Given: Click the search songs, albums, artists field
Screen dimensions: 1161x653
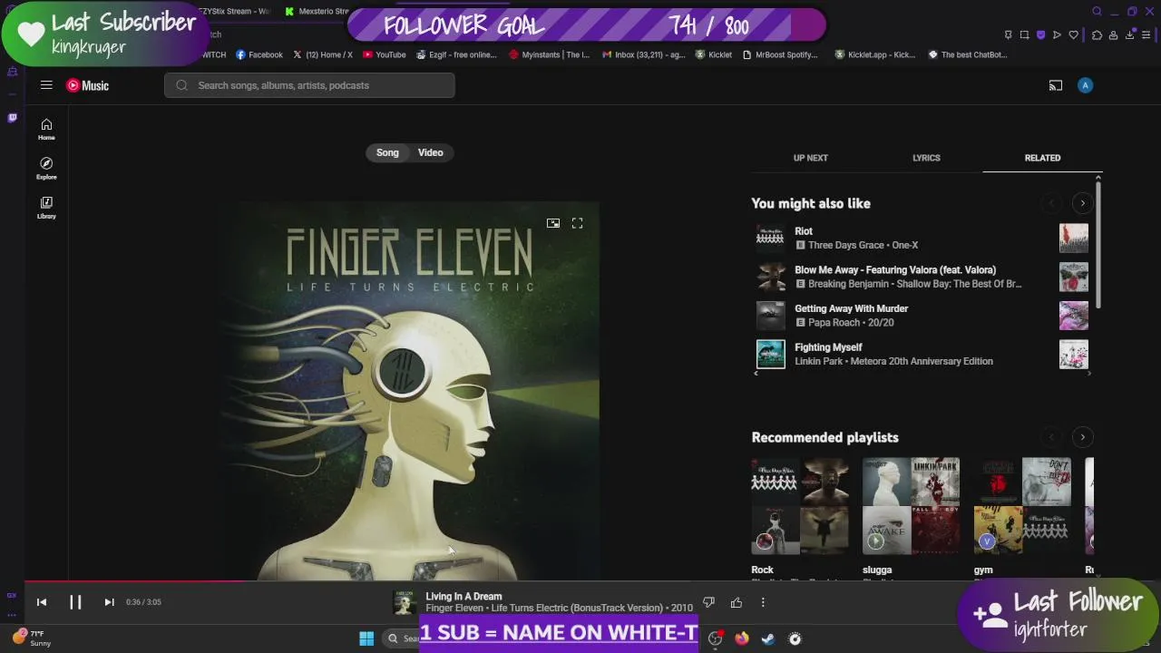Looking at the screenshot, I should 309,85.
